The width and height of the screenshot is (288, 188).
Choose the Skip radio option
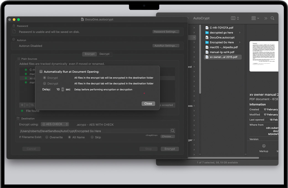click(92, 137)
